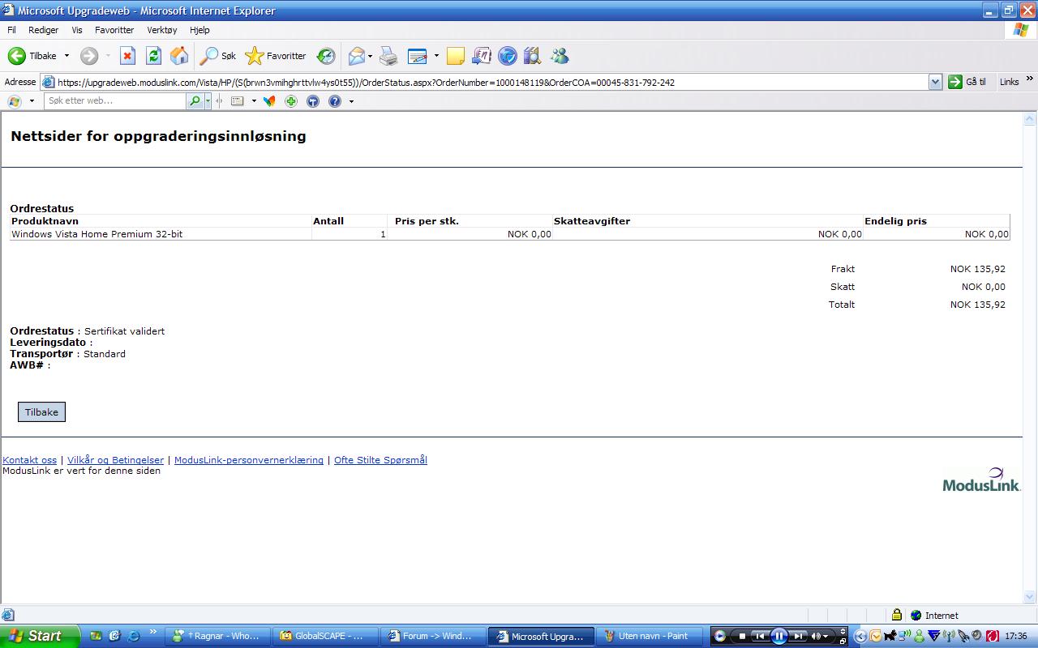
Task: Open the Favoritter menu in the menu bar
Action: pos(114,30)
